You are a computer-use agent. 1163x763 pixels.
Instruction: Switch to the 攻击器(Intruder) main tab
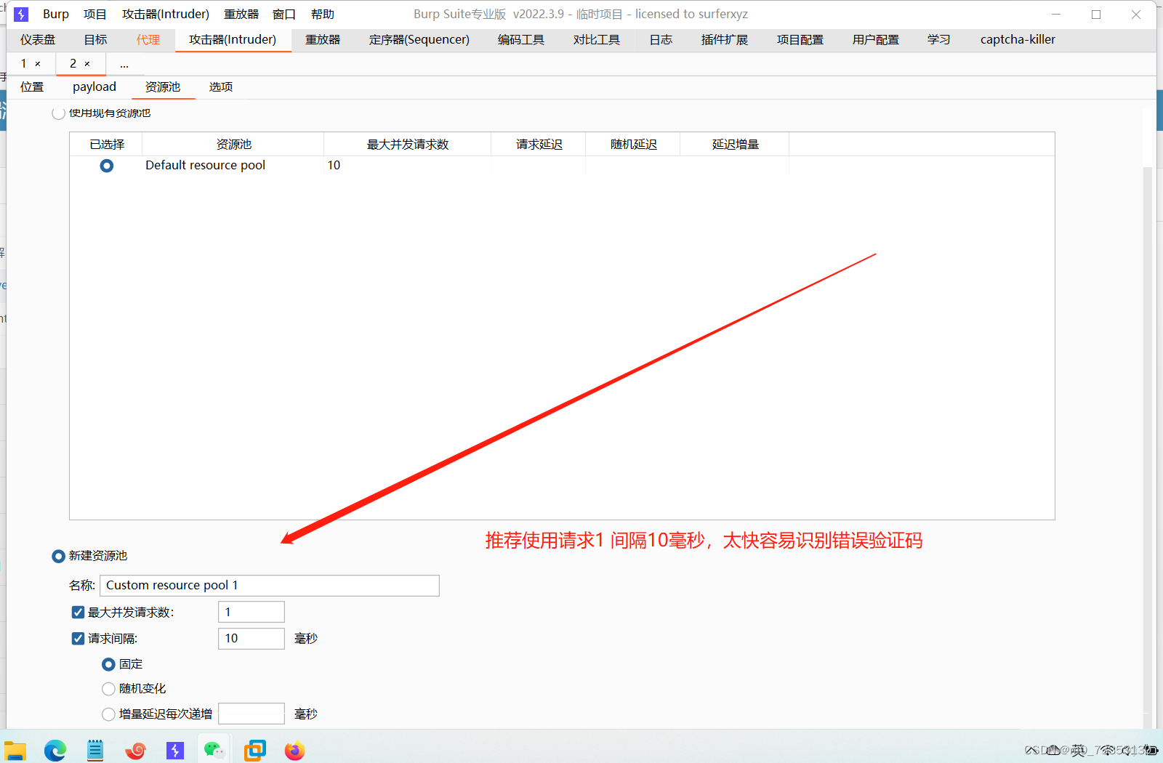coord(233,40)
